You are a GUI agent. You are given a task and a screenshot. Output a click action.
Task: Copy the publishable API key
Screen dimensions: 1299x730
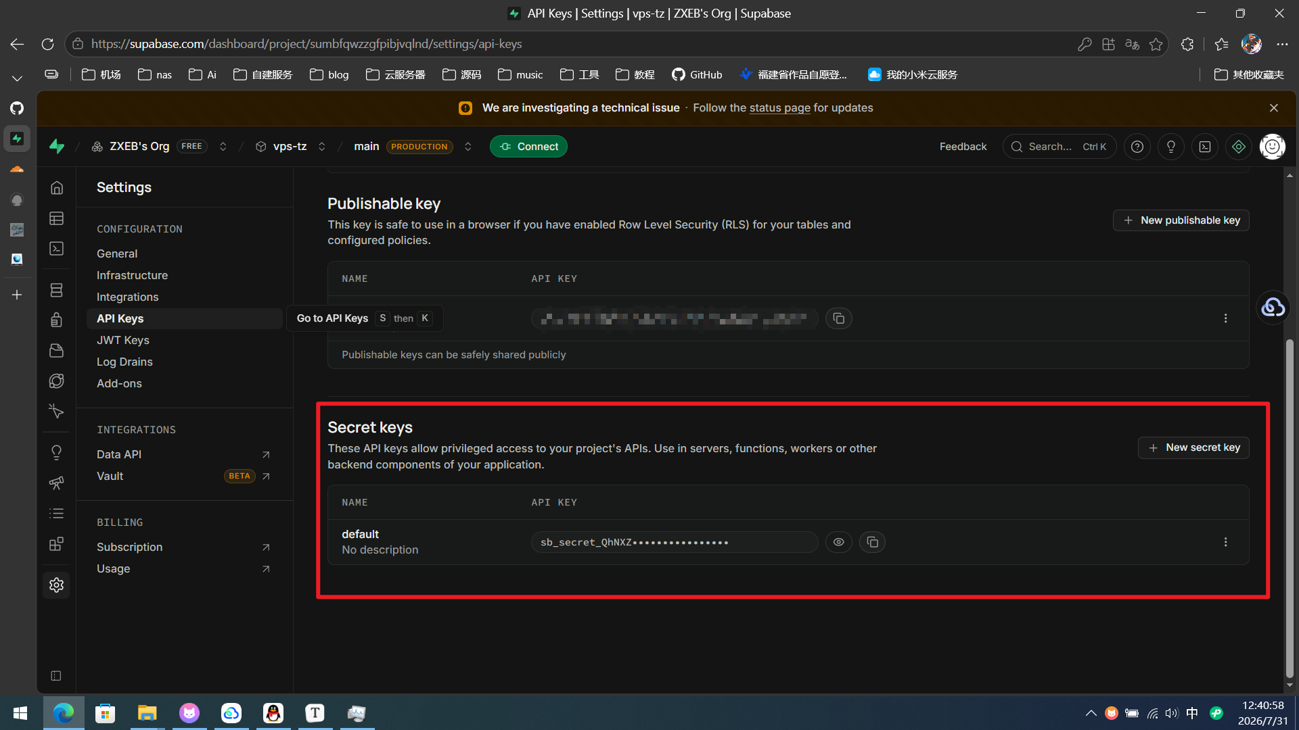click(x=839, y=318)
